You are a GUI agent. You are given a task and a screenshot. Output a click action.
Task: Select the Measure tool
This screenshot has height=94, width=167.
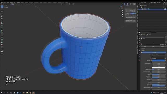point(2,23)
